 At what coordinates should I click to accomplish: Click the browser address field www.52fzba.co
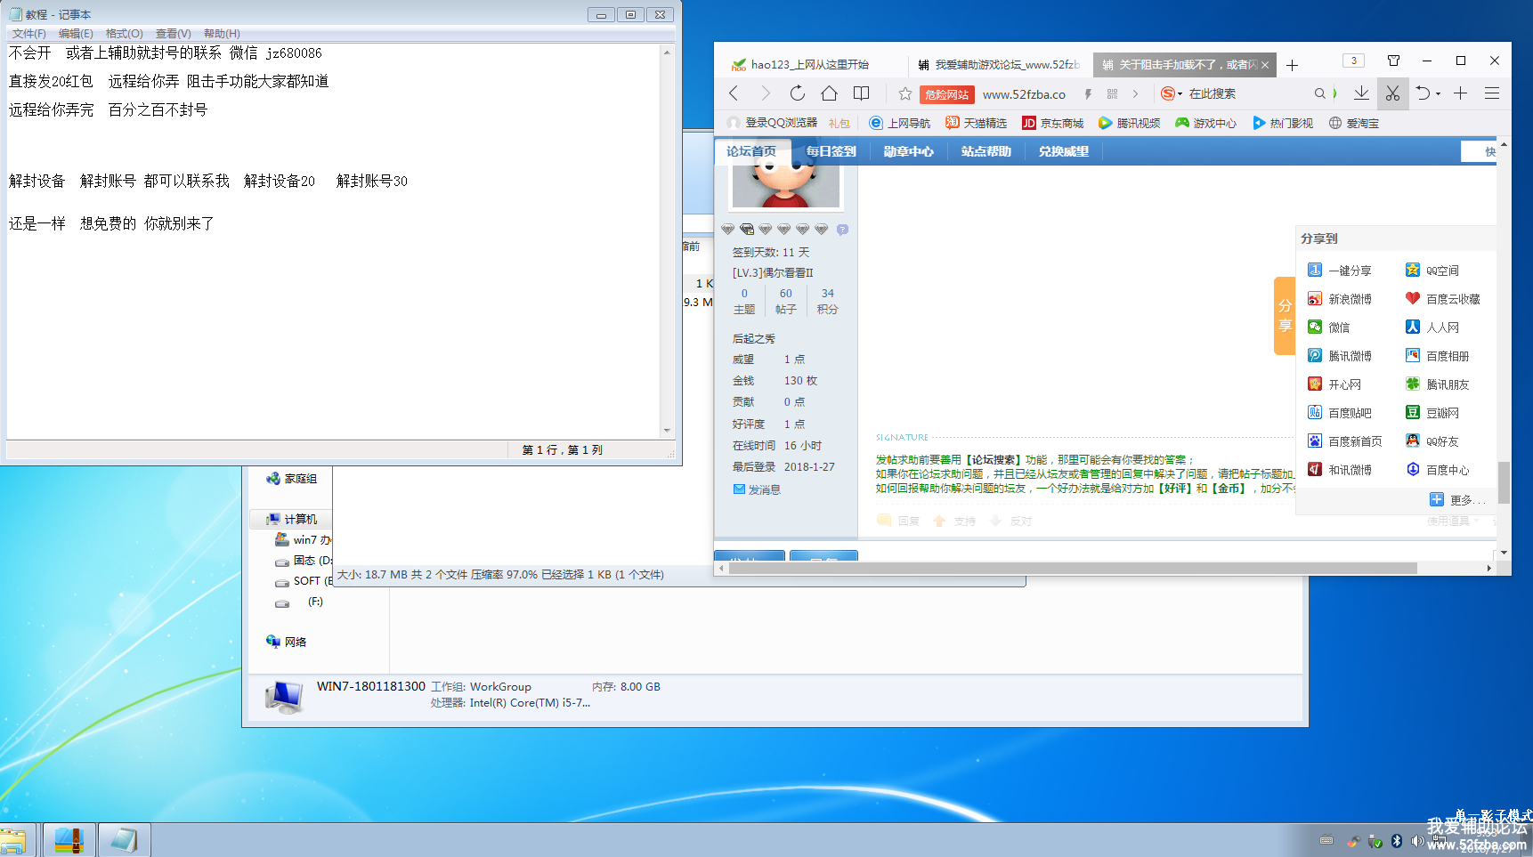pos(1024,94)
